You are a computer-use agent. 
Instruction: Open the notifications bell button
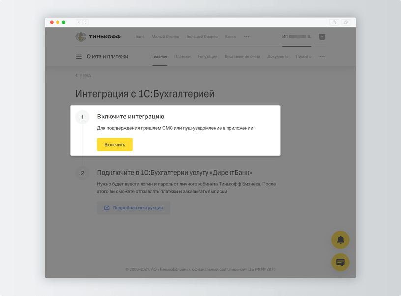click(x=341, y=240)
